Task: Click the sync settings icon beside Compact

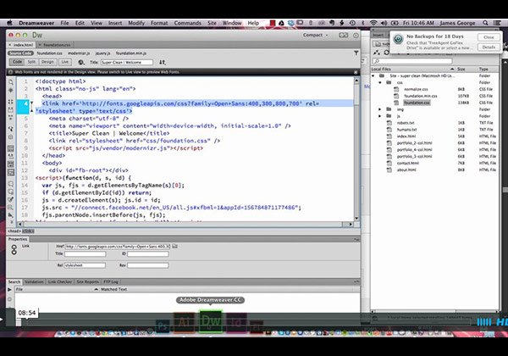Action: [343, 35]
